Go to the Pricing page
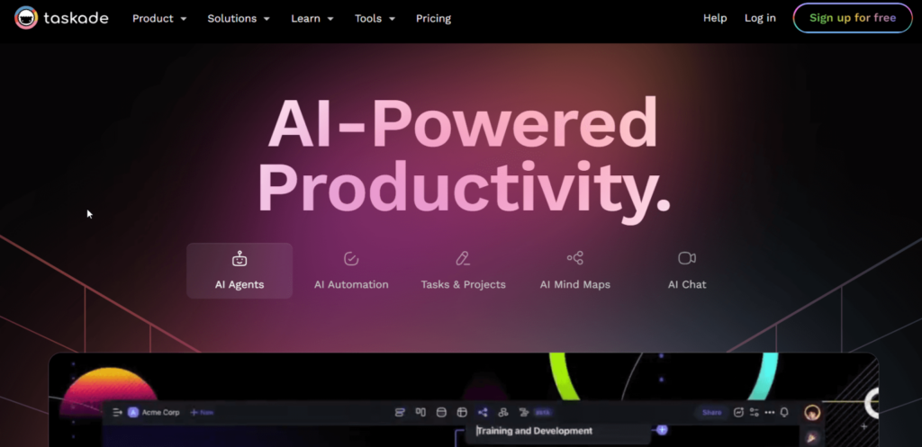The width and height of the screenshot is (922, 447). tap(433, 18)
